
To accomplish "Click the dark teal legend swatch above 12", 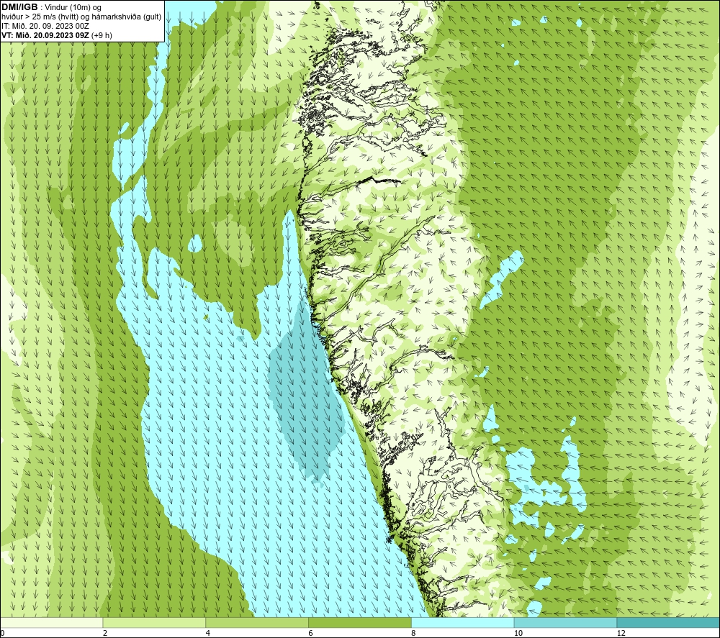I will tap(669, 622).
